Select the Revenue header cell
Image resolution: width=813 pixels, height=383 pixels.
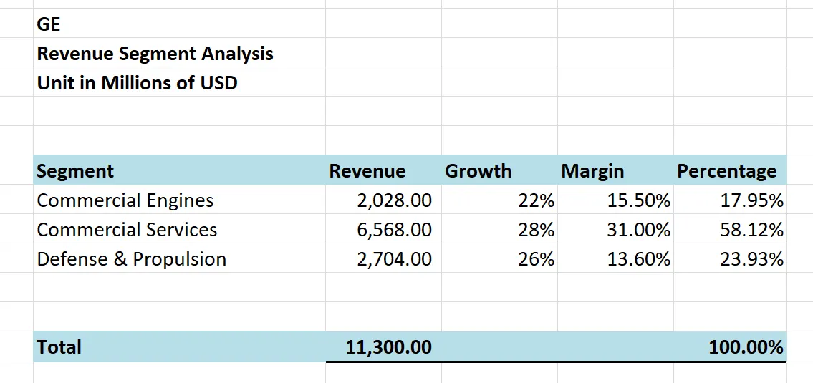pyautogui.click(x=367, y=171)
